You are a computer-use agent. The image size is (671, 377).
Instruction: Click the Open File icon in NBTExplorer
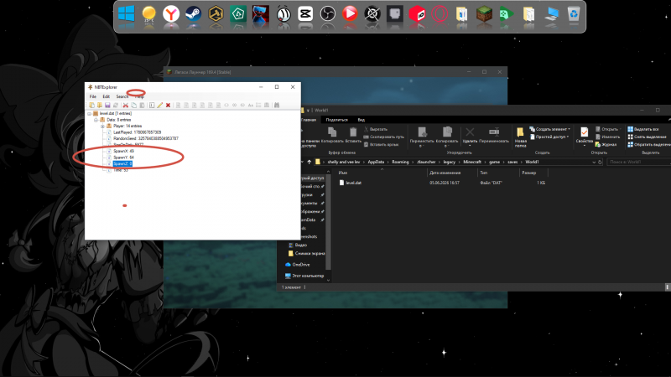click(91, 106)
